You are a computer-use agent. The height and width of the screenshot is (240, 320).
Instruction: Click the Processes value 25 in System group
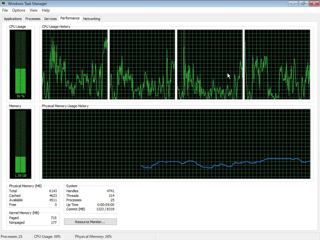click(112, 200)
